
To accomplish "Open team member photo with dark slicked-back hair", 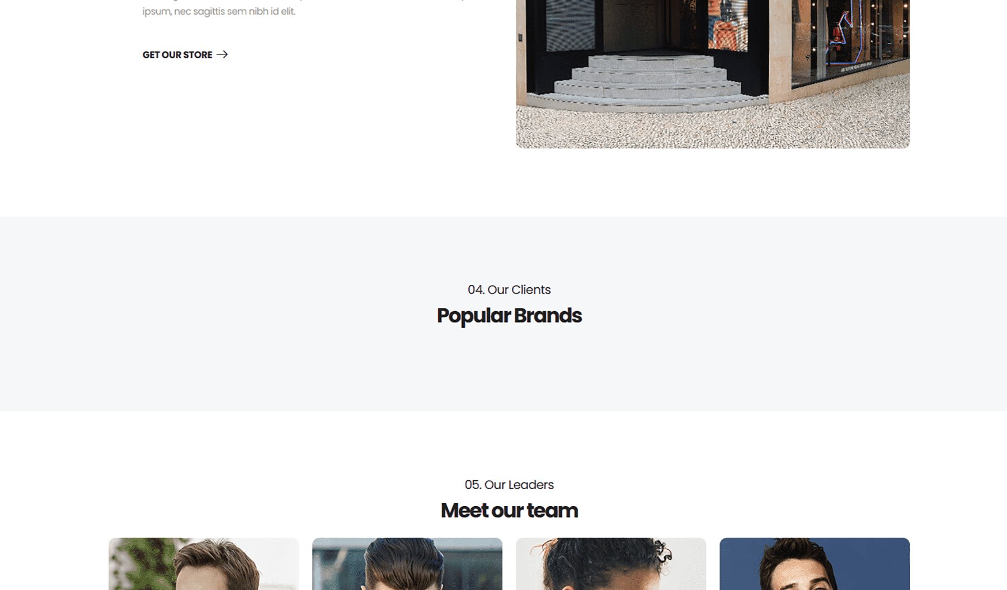I will pyautogui.click(x=407, y=564).
